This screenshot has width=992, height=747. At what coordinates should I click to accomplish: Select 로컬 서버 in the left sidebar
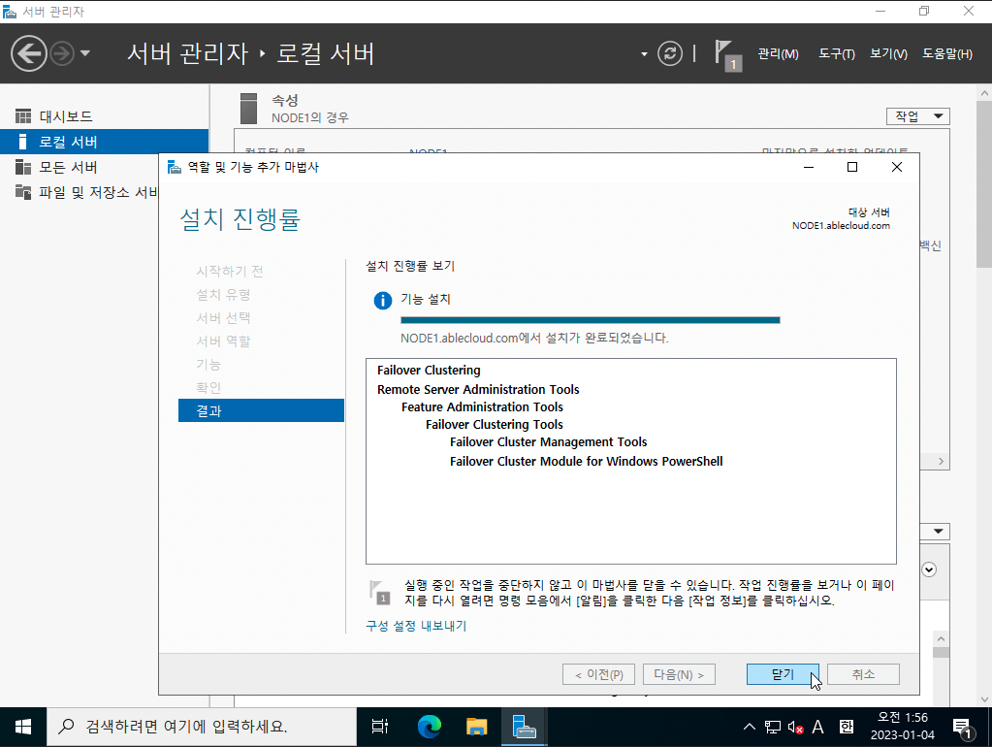tap(105, 142)
